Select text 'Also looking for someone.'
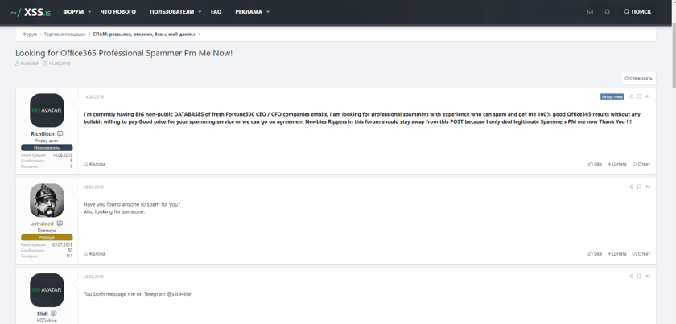The image size is (676, 324). pos(114,212)
